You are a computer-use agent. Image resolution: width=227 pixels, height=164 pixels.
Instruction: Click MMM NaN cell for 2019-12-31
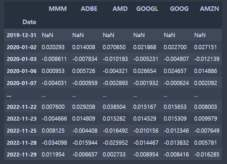click(47, 35)
